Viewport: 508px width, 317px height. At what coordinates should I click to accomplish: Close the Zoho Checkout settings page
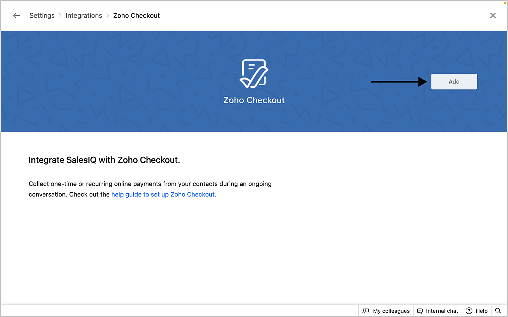pos(493,15)
